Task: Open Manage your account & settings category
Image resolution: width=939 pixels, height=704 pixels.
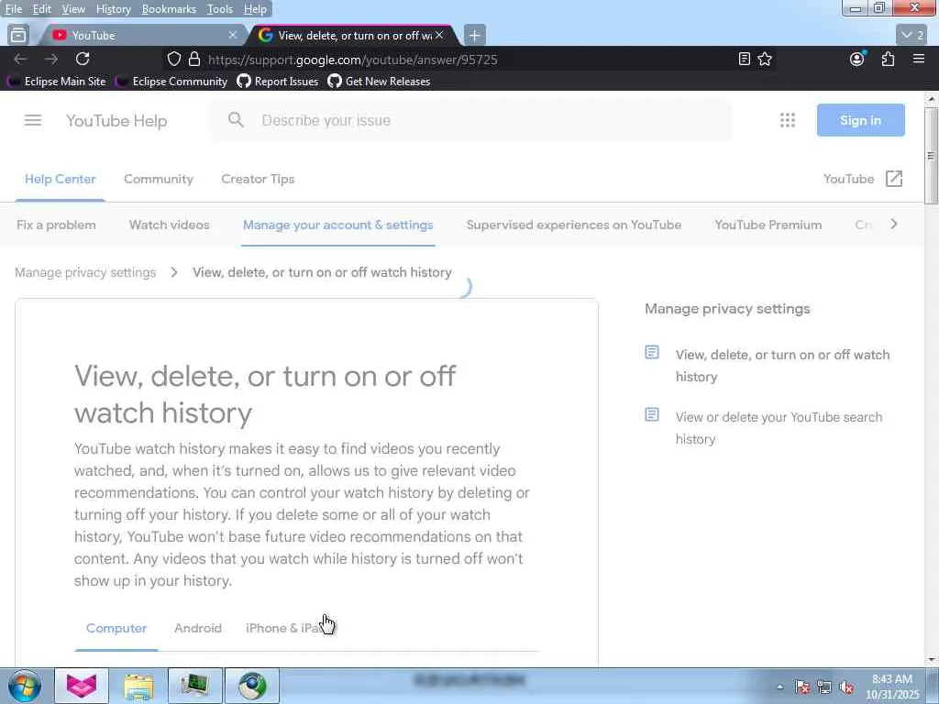Action: 337,225
